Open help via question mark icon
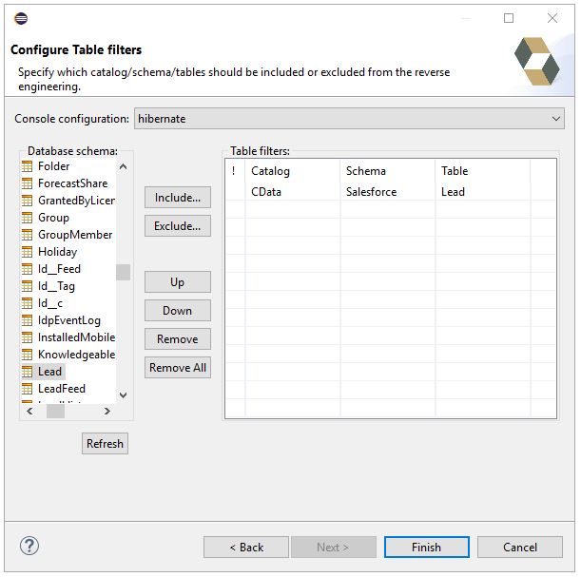This screenshot has width=581, height=577. (x=29, y=547)
